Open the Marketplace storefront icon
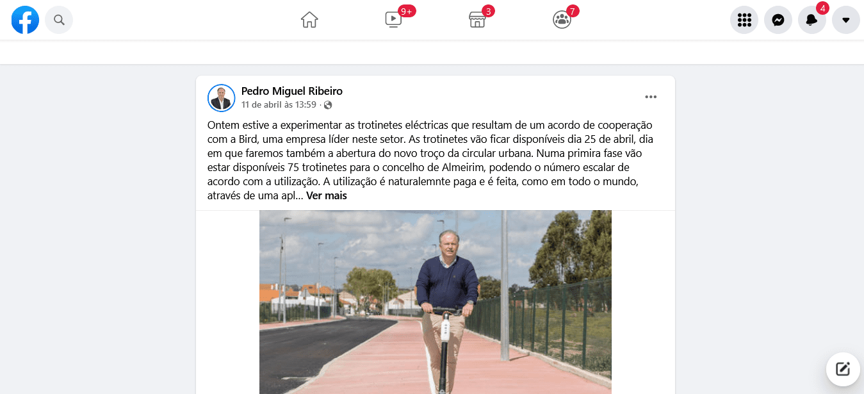 pos(477,20)
